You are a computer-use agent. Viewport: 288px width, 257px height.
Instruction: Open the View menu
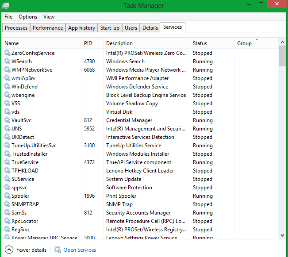[x=49, y=17]
